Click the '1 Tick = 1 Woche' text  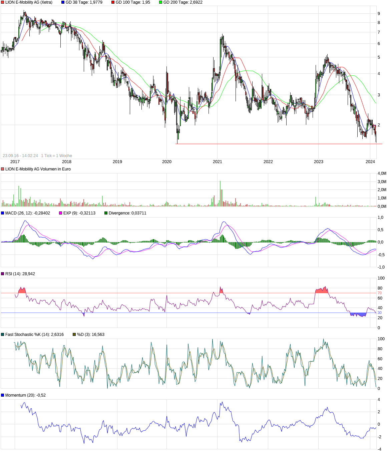(56, 156)
